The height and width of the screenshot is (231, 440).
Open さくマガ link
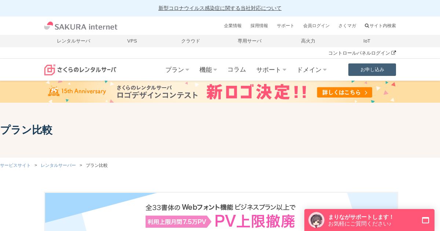(x=347, y=26)
